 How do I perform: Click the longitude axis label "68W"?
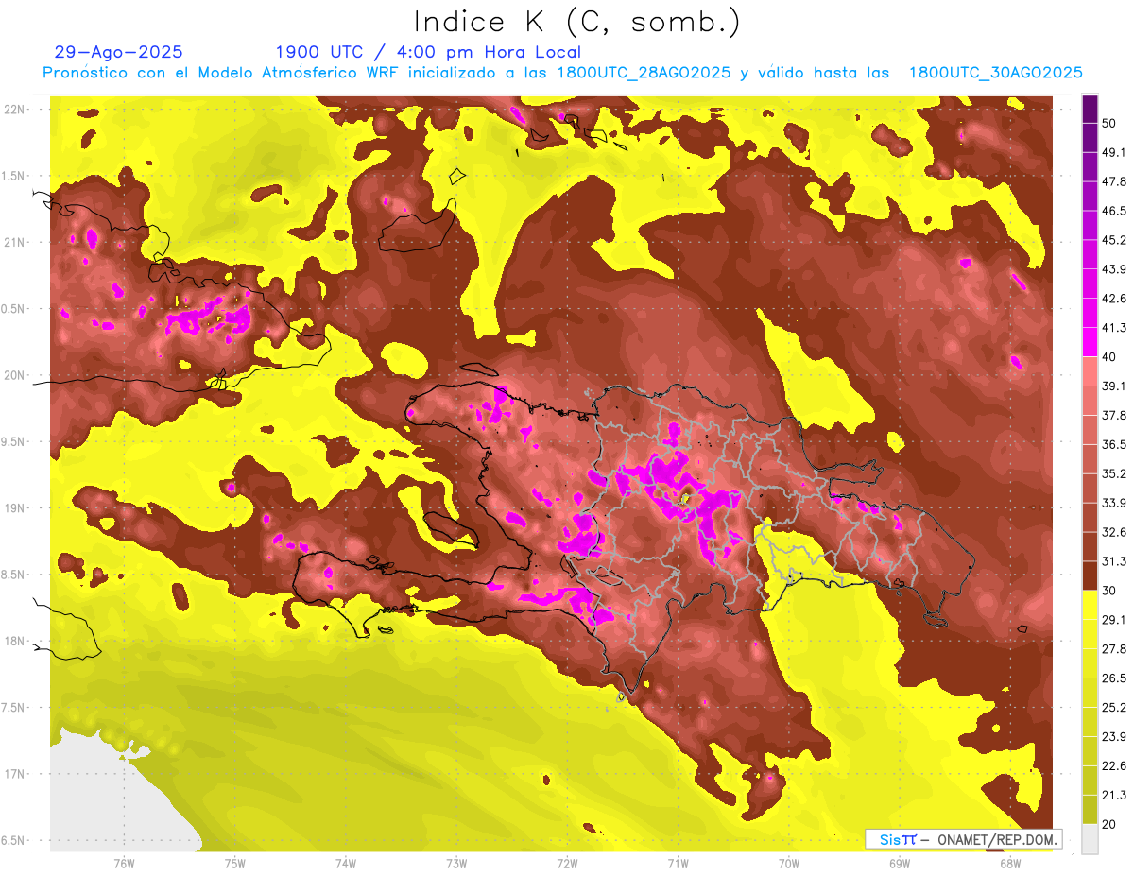(1010, 864)
